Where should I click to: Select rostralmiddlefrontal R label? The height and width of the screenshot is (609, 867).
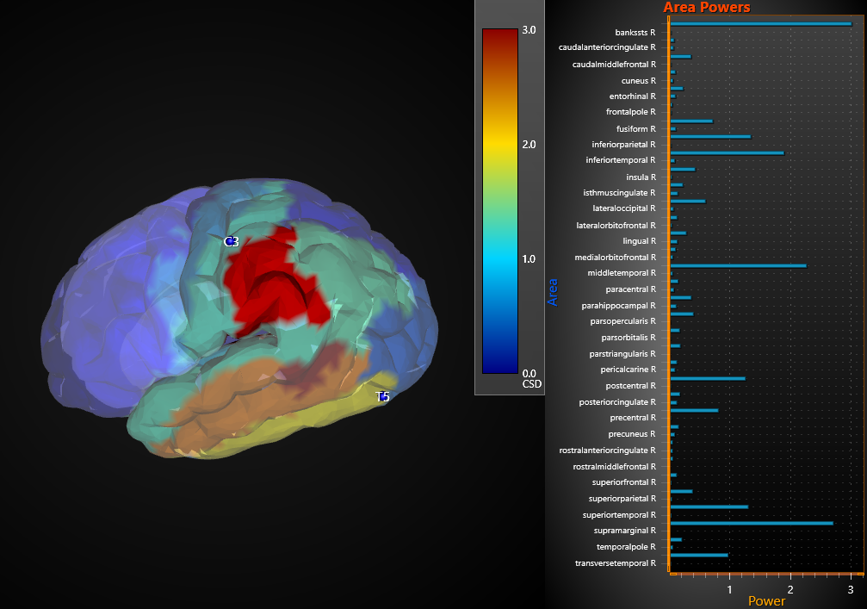[x=615, y=467]
